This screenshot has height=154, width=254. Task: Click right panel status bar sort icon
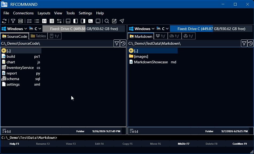point(132,131)
